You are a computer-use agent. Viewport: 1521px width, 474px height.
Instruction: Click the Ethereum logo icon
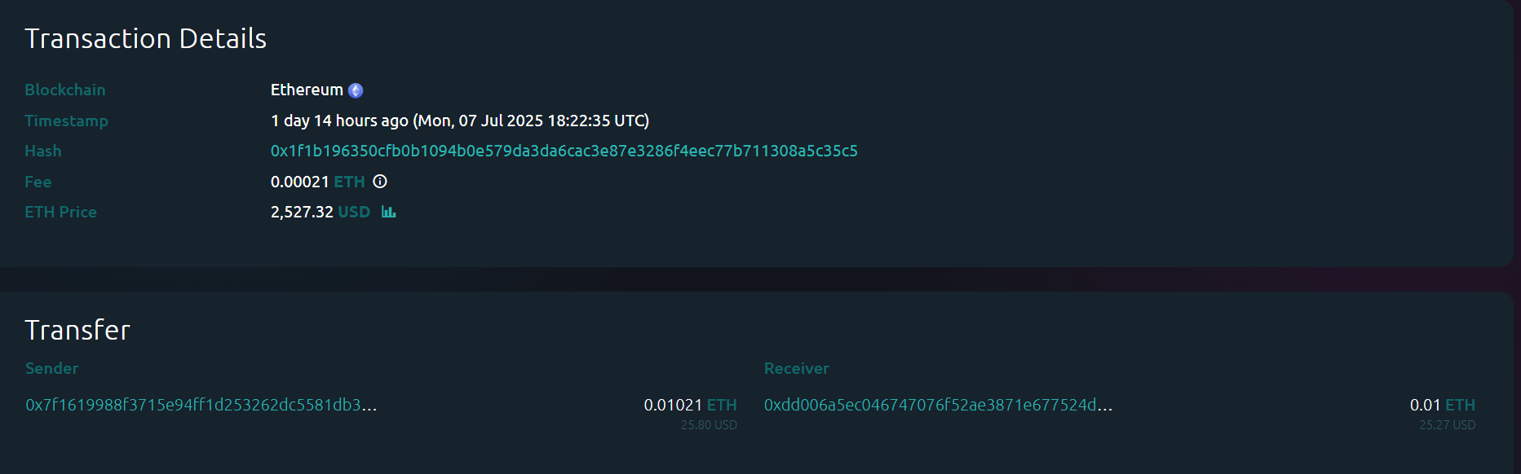356,90
